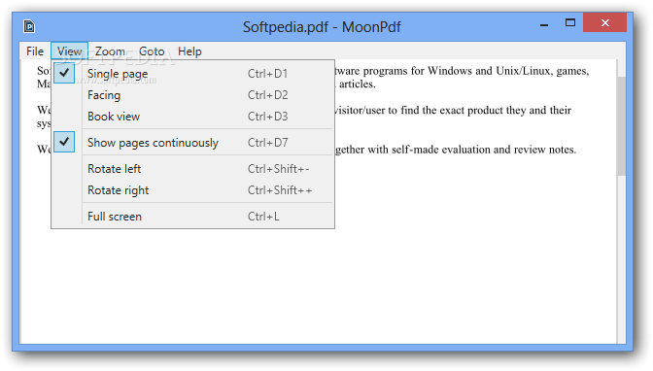Expand the Zoom menu
The image size is (653, 371).
point(110,51)
